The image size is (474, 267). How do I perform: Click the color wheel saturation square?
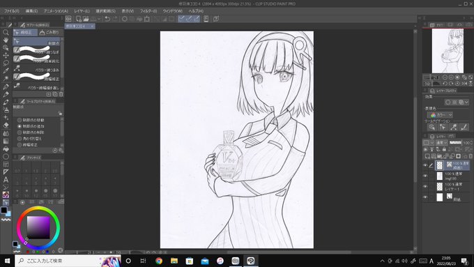[38, 227]
